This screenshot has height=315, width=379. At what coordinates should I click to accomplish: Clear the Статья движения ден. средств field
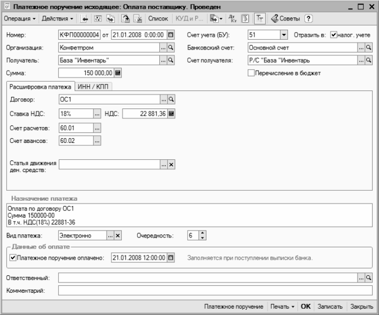coord(171,165)
